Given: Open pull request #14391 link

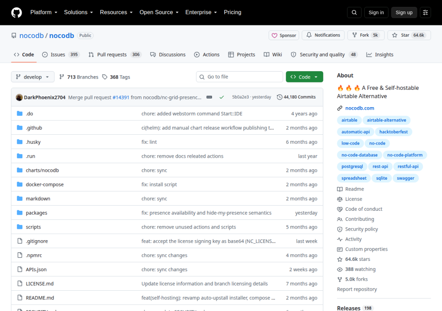Looking at the screenshot, I should tap(121, 97).
